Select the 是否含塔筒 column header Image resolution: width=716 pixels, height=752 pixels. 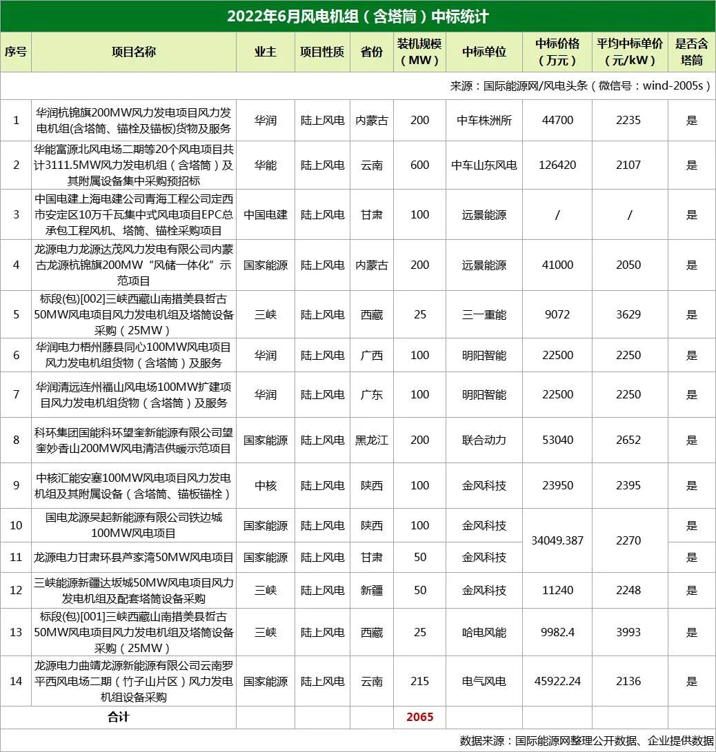pos(692,52)
